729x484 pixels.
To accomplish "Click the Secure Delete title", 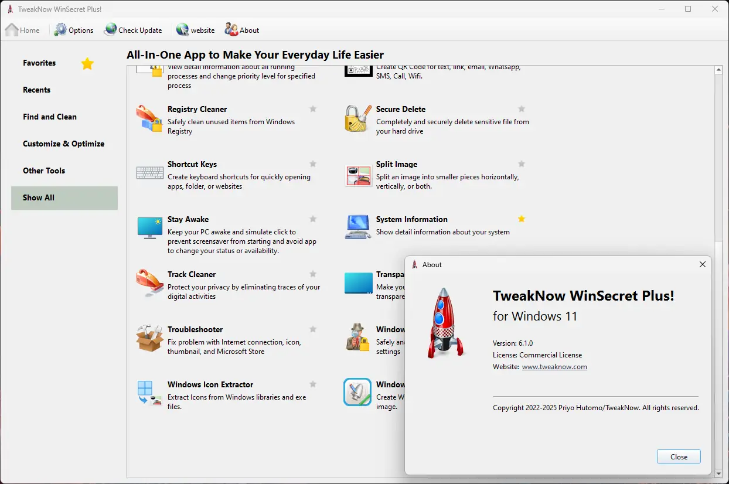I will 401,109.
